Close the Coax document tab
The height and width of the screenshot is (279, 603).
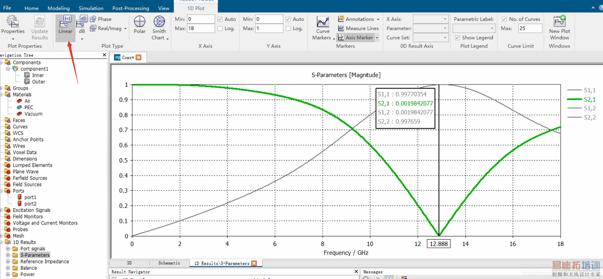tap(139, 57)
